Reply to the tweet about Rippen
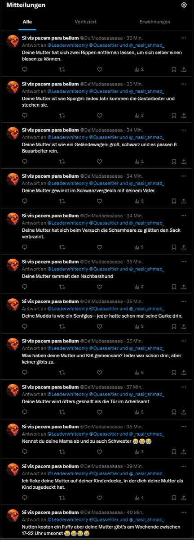The image size is (194, 540). (x=25, y=69)
